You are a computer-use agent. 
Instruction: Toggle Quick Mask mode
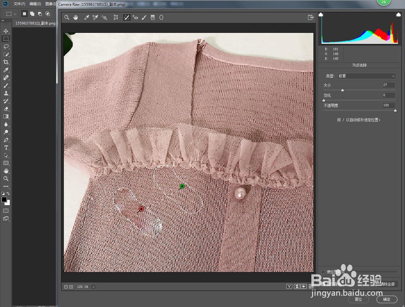(x=6, y=211)
